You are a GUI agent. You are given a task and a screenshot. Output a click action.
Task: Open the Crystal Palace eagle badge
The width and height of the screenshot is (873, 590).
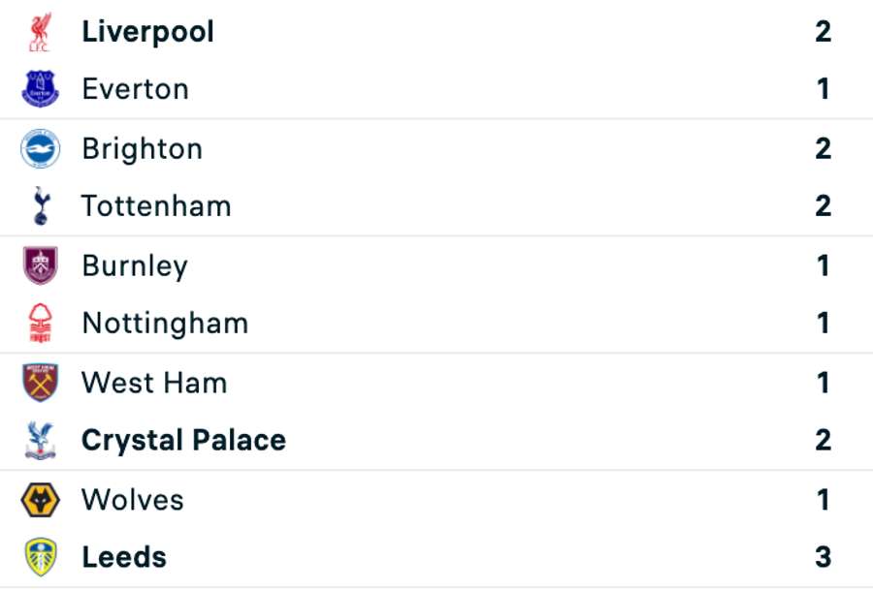[38, 440]
